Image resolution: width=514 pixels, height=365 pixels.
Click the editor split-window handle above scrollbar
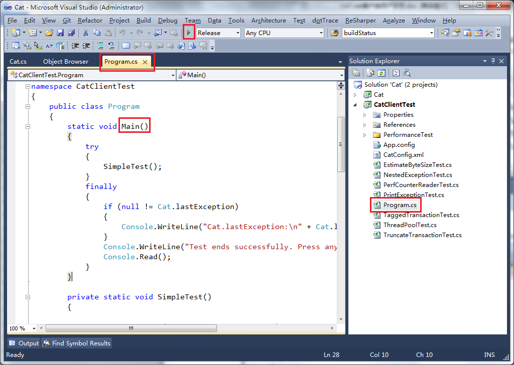coord(341,86)
